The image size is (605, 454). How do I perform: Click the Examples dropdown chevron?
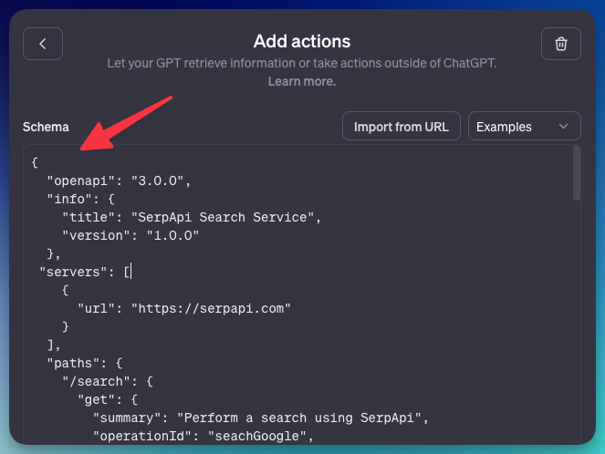point(563,126)
